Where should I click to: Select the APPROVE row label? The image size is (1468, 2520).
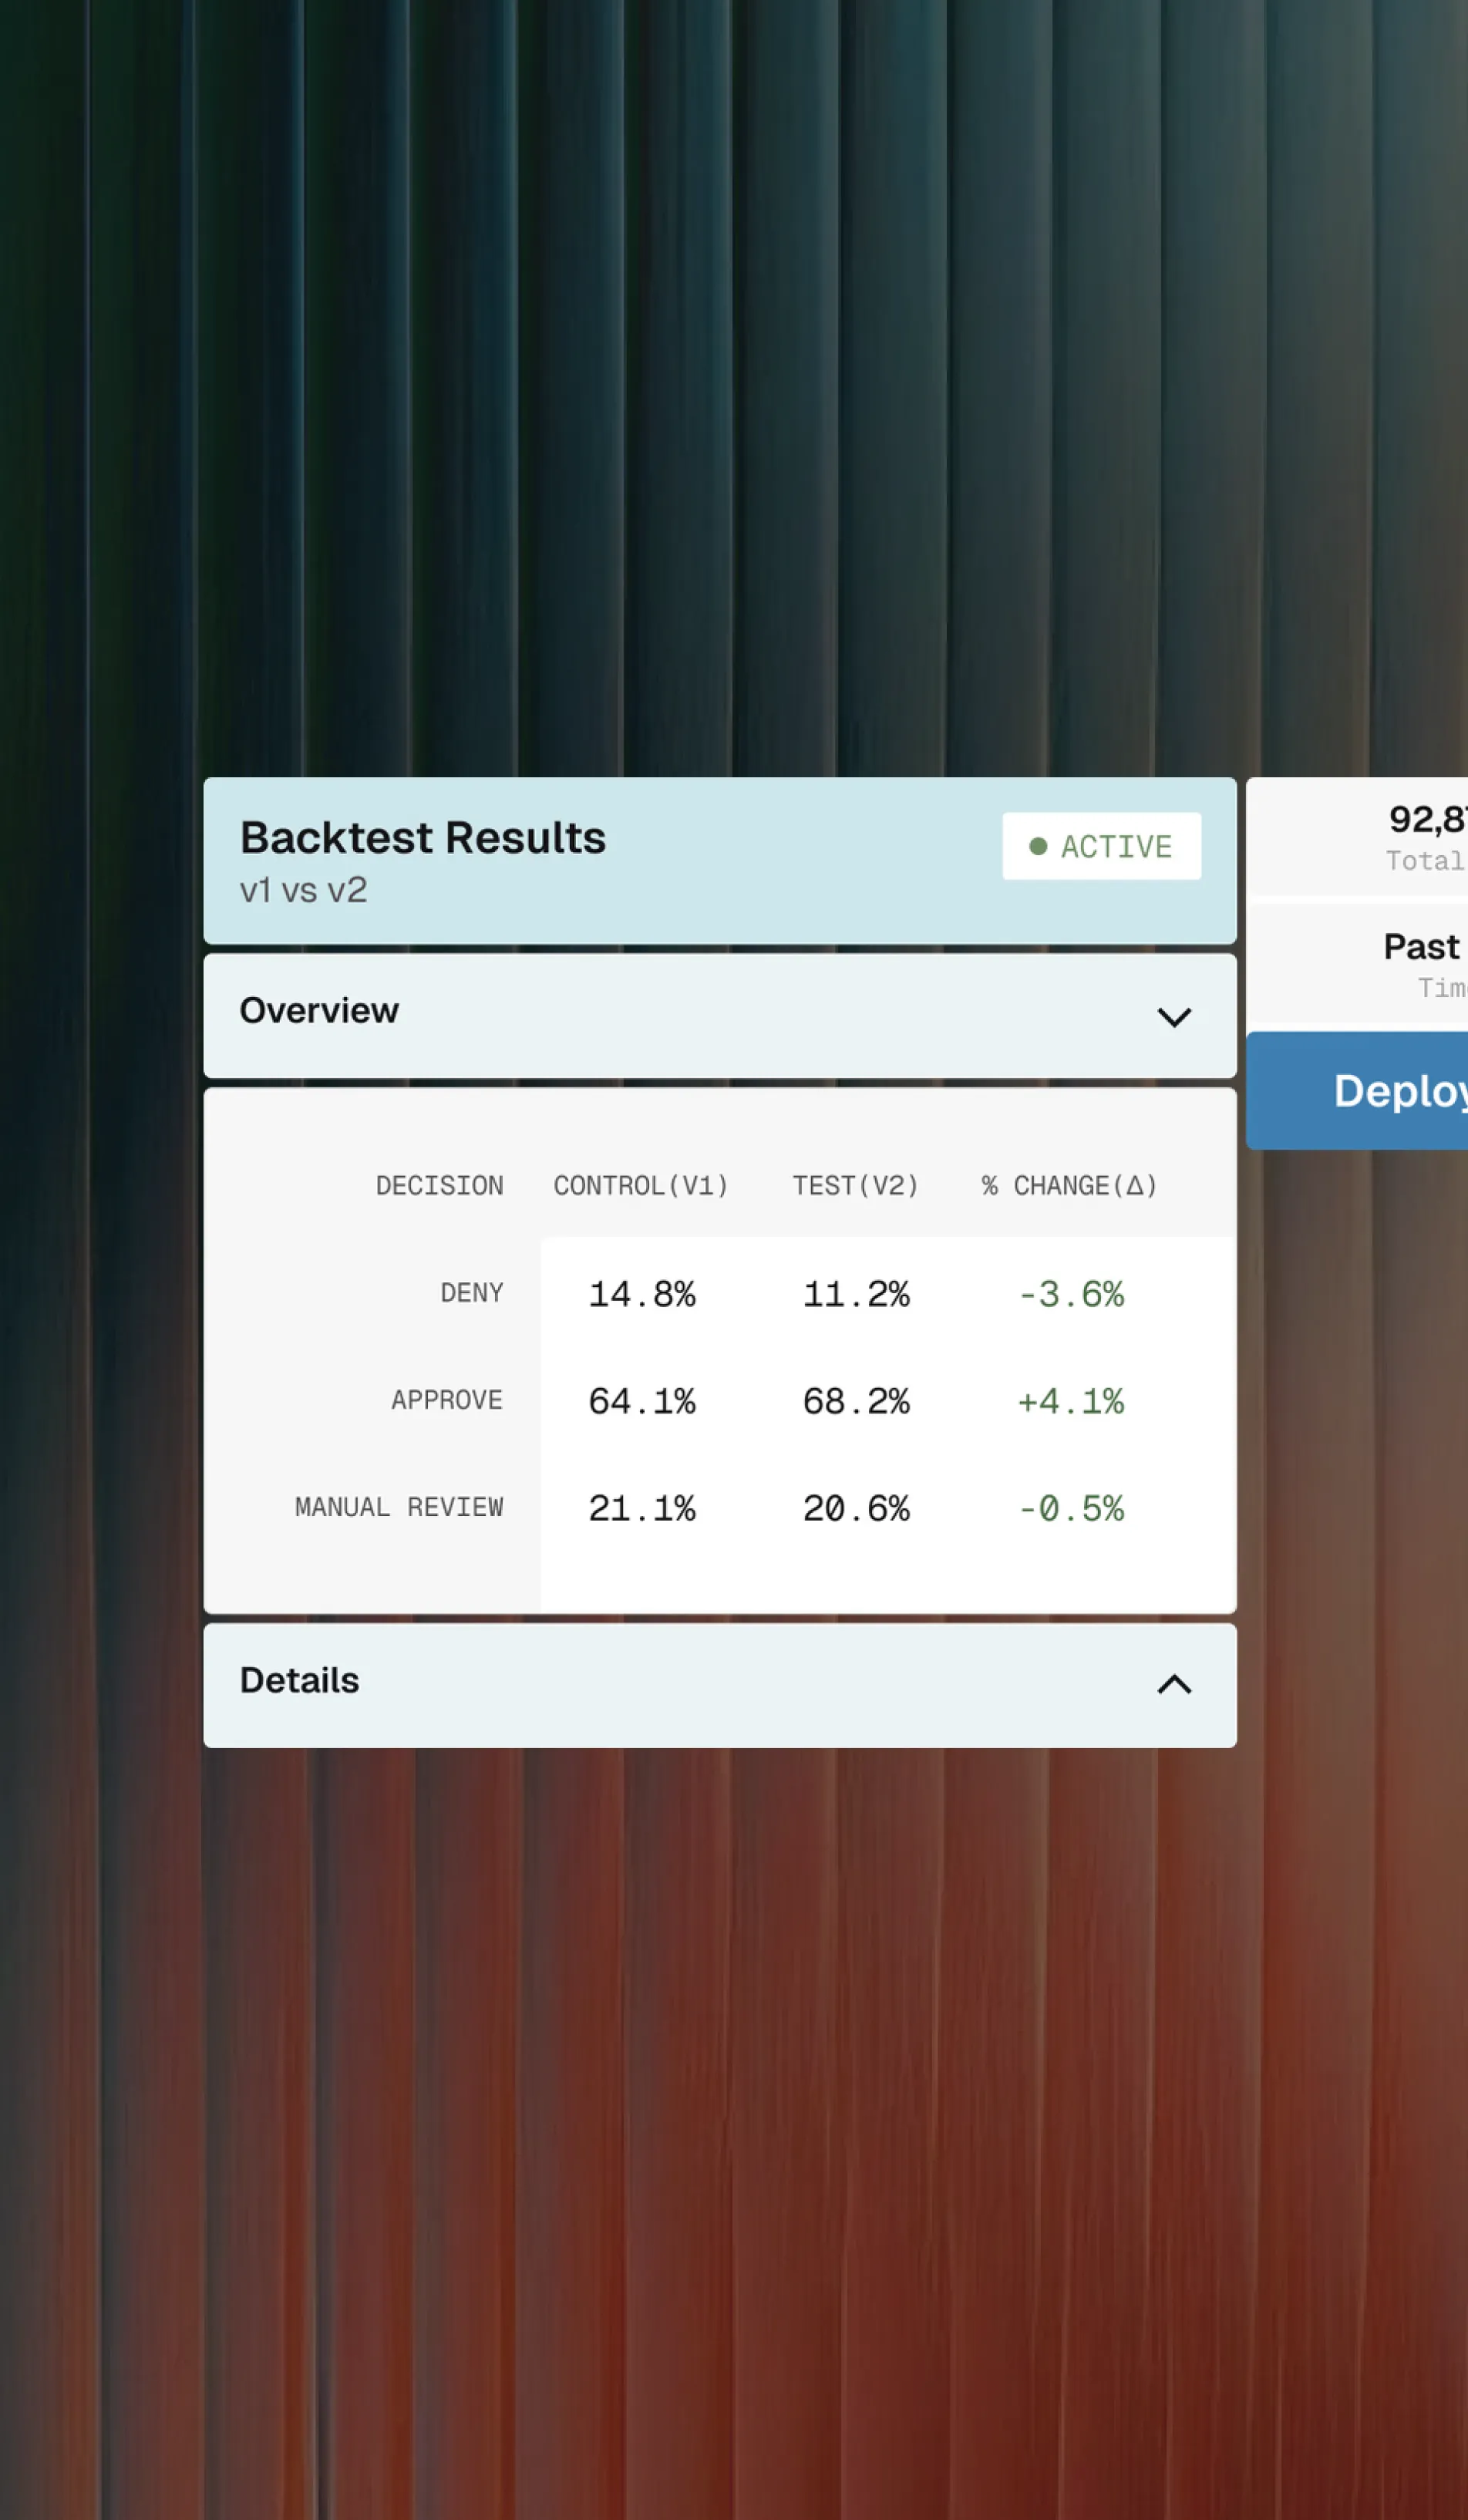447,1400
